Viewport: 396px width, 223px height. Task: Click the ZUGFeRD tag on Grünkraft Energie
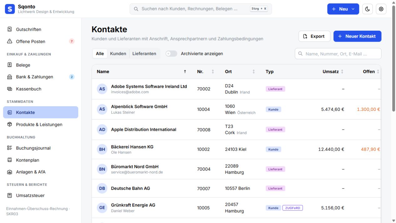tap(293, 208)
